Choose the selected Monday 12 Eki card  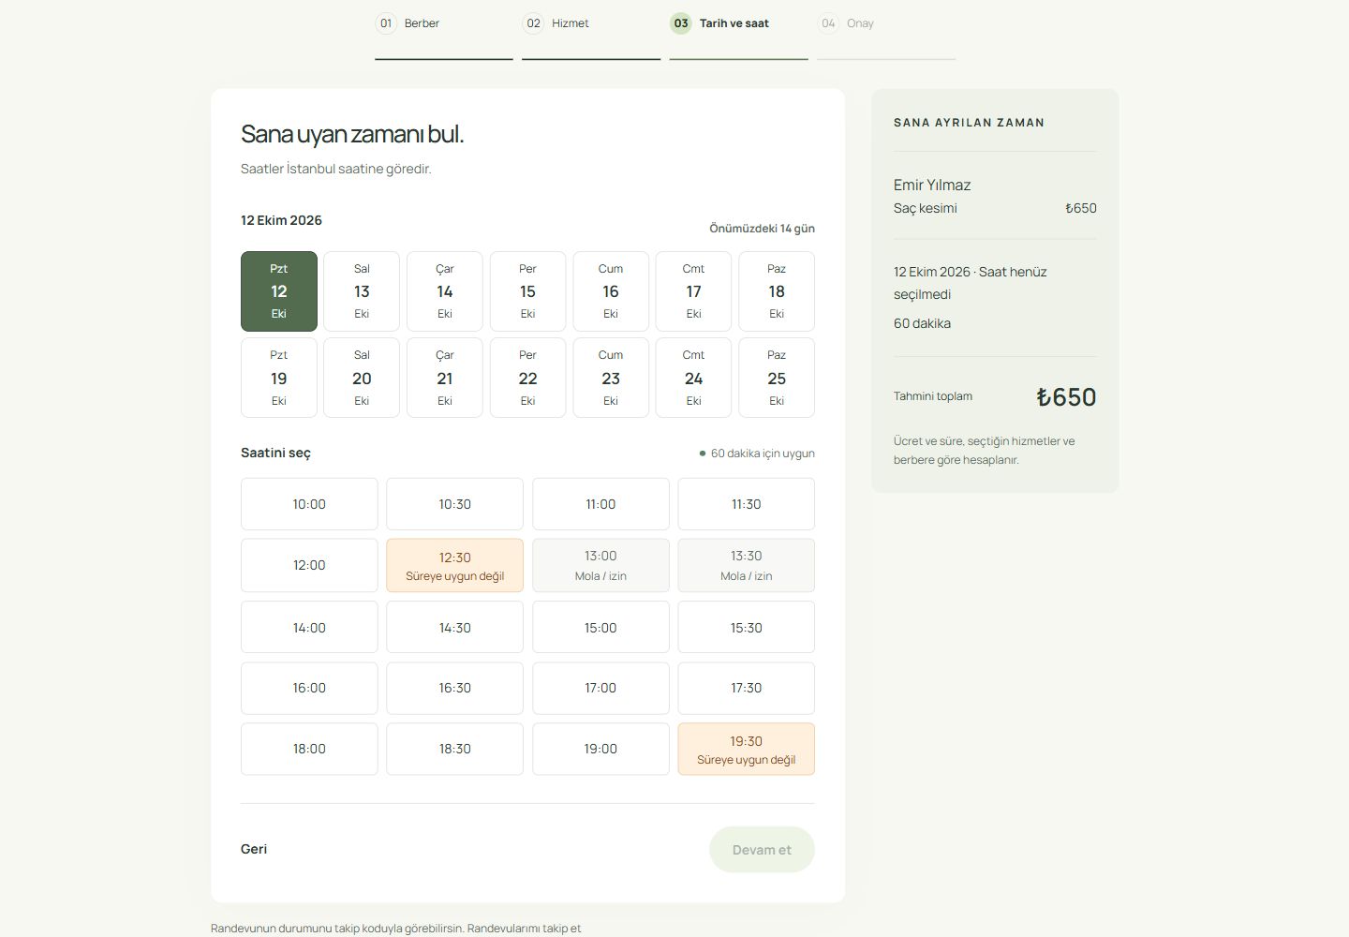[x=279, y=291]
